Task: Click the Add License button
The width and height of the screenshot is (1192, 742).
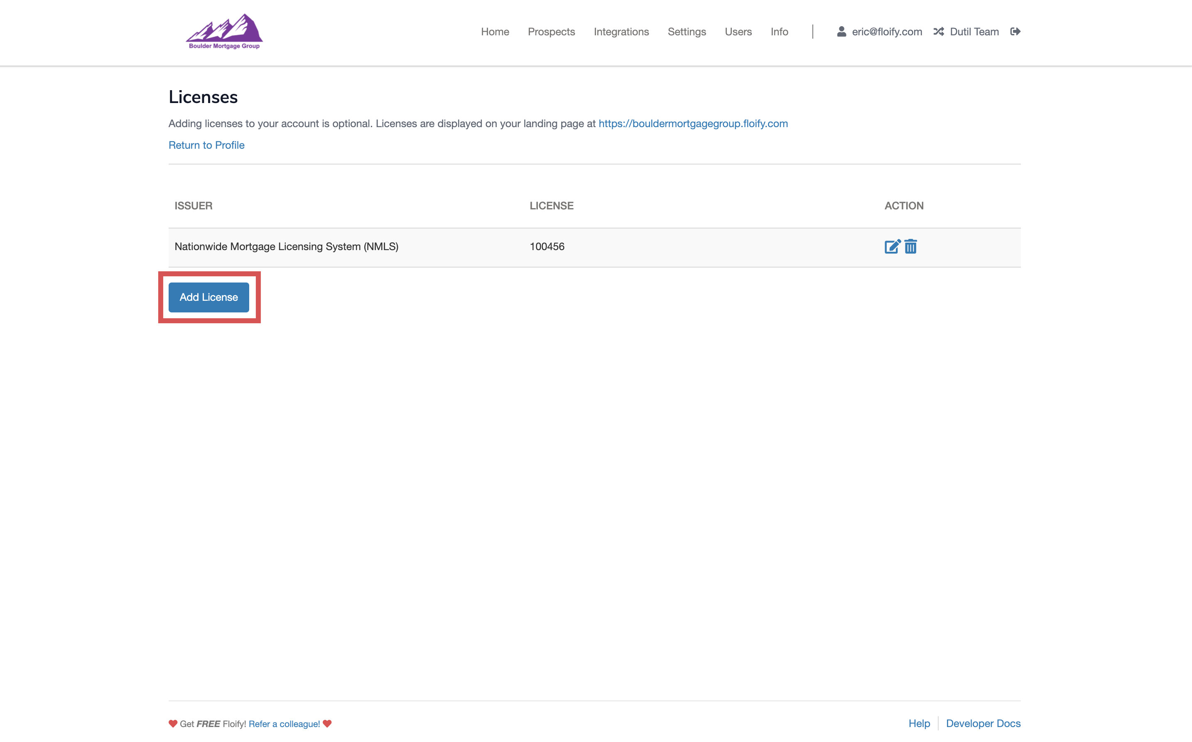Action: click(209, 297)
